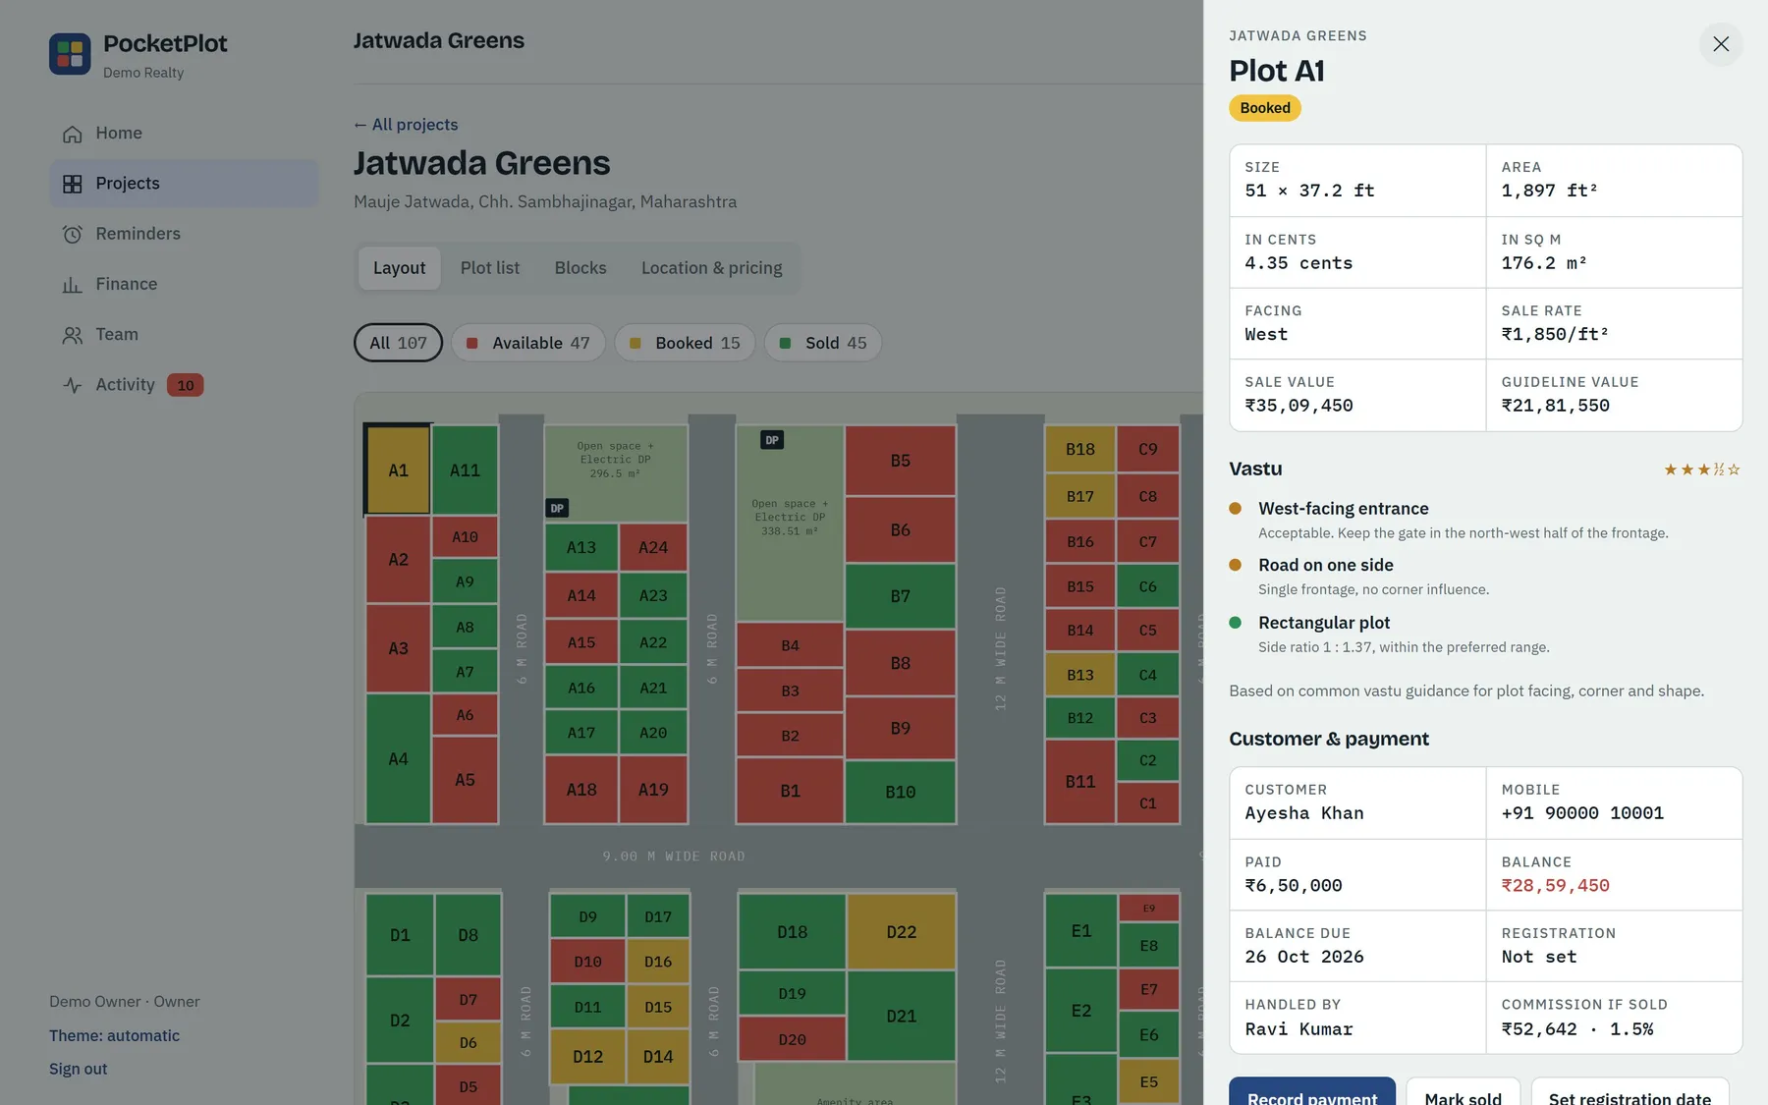Screen dimensions: 1768x1105
Task: Select plot A19 on the layout
Action: pyautogui.click(x=653, y=790)
